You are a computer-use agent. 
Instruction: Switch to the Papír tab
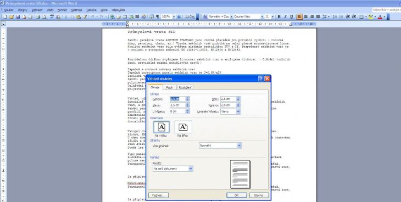point(170,87)
